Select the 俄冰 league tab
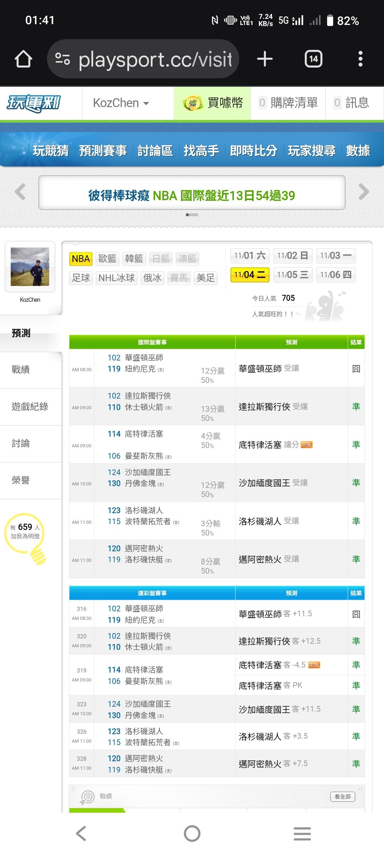Viewport: 384px width, 854px height. click(152, 278)
